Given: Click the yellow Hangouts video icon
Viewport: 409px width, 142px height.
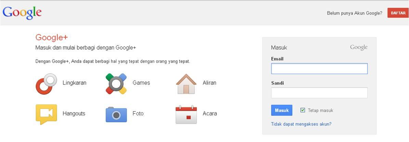Looking at the screenshot, I should click(46, 114).
